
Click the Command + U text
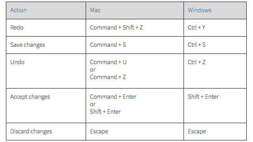108,62
